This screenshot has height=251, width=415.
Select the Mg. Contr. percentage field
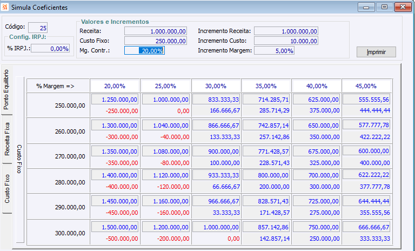(x=144, y=51)
